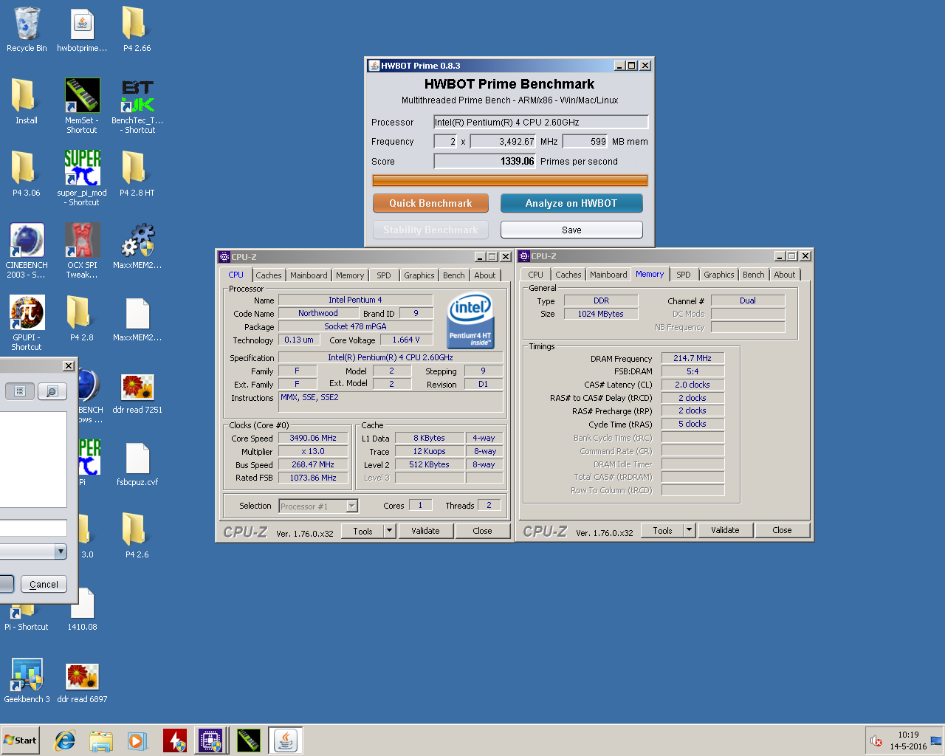945x756 pixels.
Task: Open SPD tab in right CPU-Z
Action: [x=684, y=275]
